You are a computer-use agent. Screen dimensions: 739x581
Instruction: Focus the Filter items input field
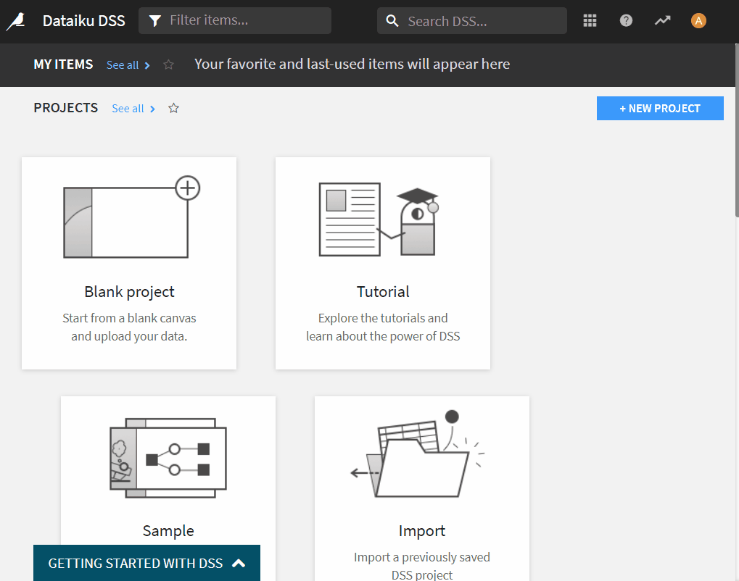tap(235, 20)
